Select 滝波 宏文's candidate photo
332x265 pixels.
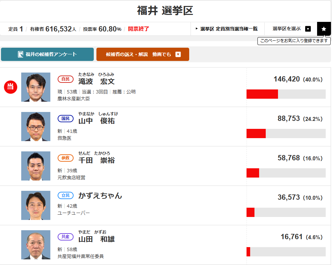36,87
